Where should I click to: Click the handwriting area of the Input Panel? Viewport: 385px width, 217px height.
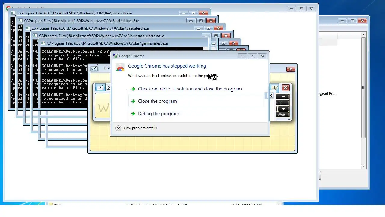click(x=103, y=105)
